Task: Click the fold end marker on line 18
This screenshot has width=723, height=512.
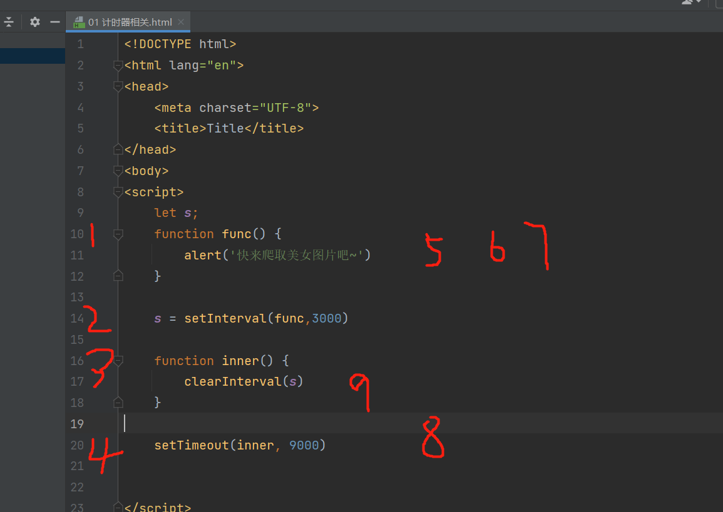Action: [x=118, y=403]
